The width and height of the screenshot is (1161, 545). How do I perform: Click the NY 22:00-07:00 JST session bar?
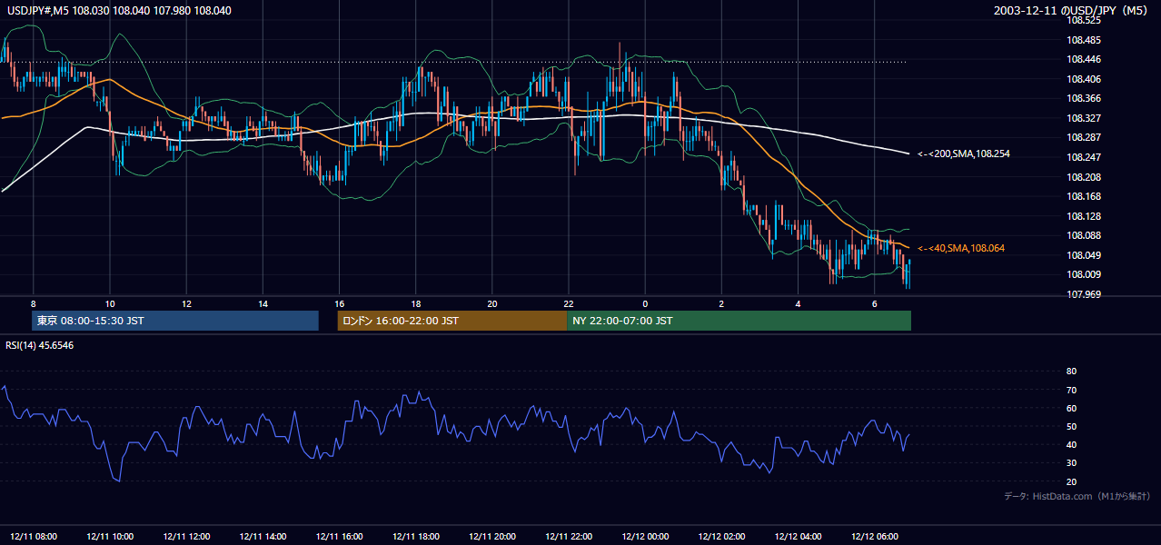(x=739, y=321)
